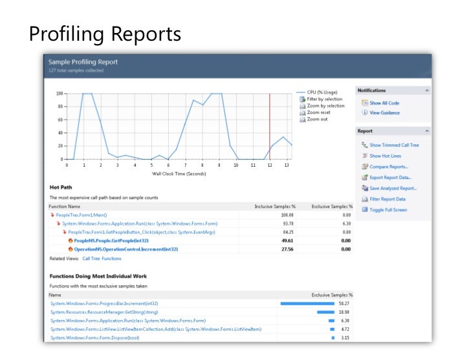471x353 pixels.
Task: Click the Show Hot Lines icon
Action: (x=364, y=156)
